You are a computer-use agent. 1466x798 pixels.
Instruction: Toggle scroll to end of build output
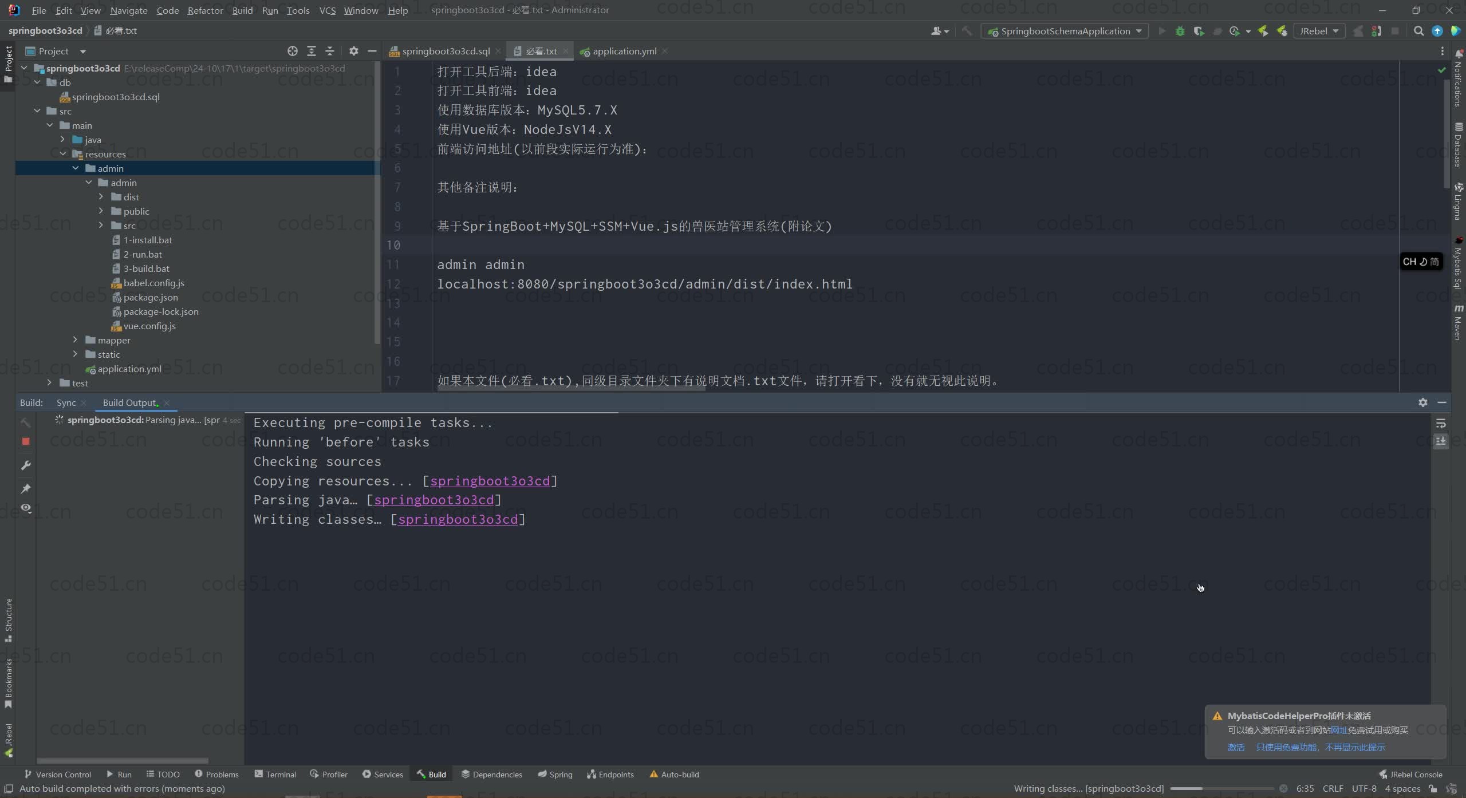pyautogui.click(x=1441, y=441)
